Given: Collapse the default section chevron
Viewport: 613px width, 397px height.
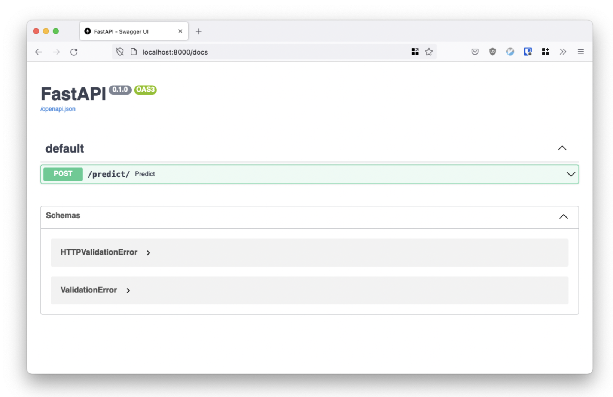Looking at the screenshot, I should tap(562, 148).
